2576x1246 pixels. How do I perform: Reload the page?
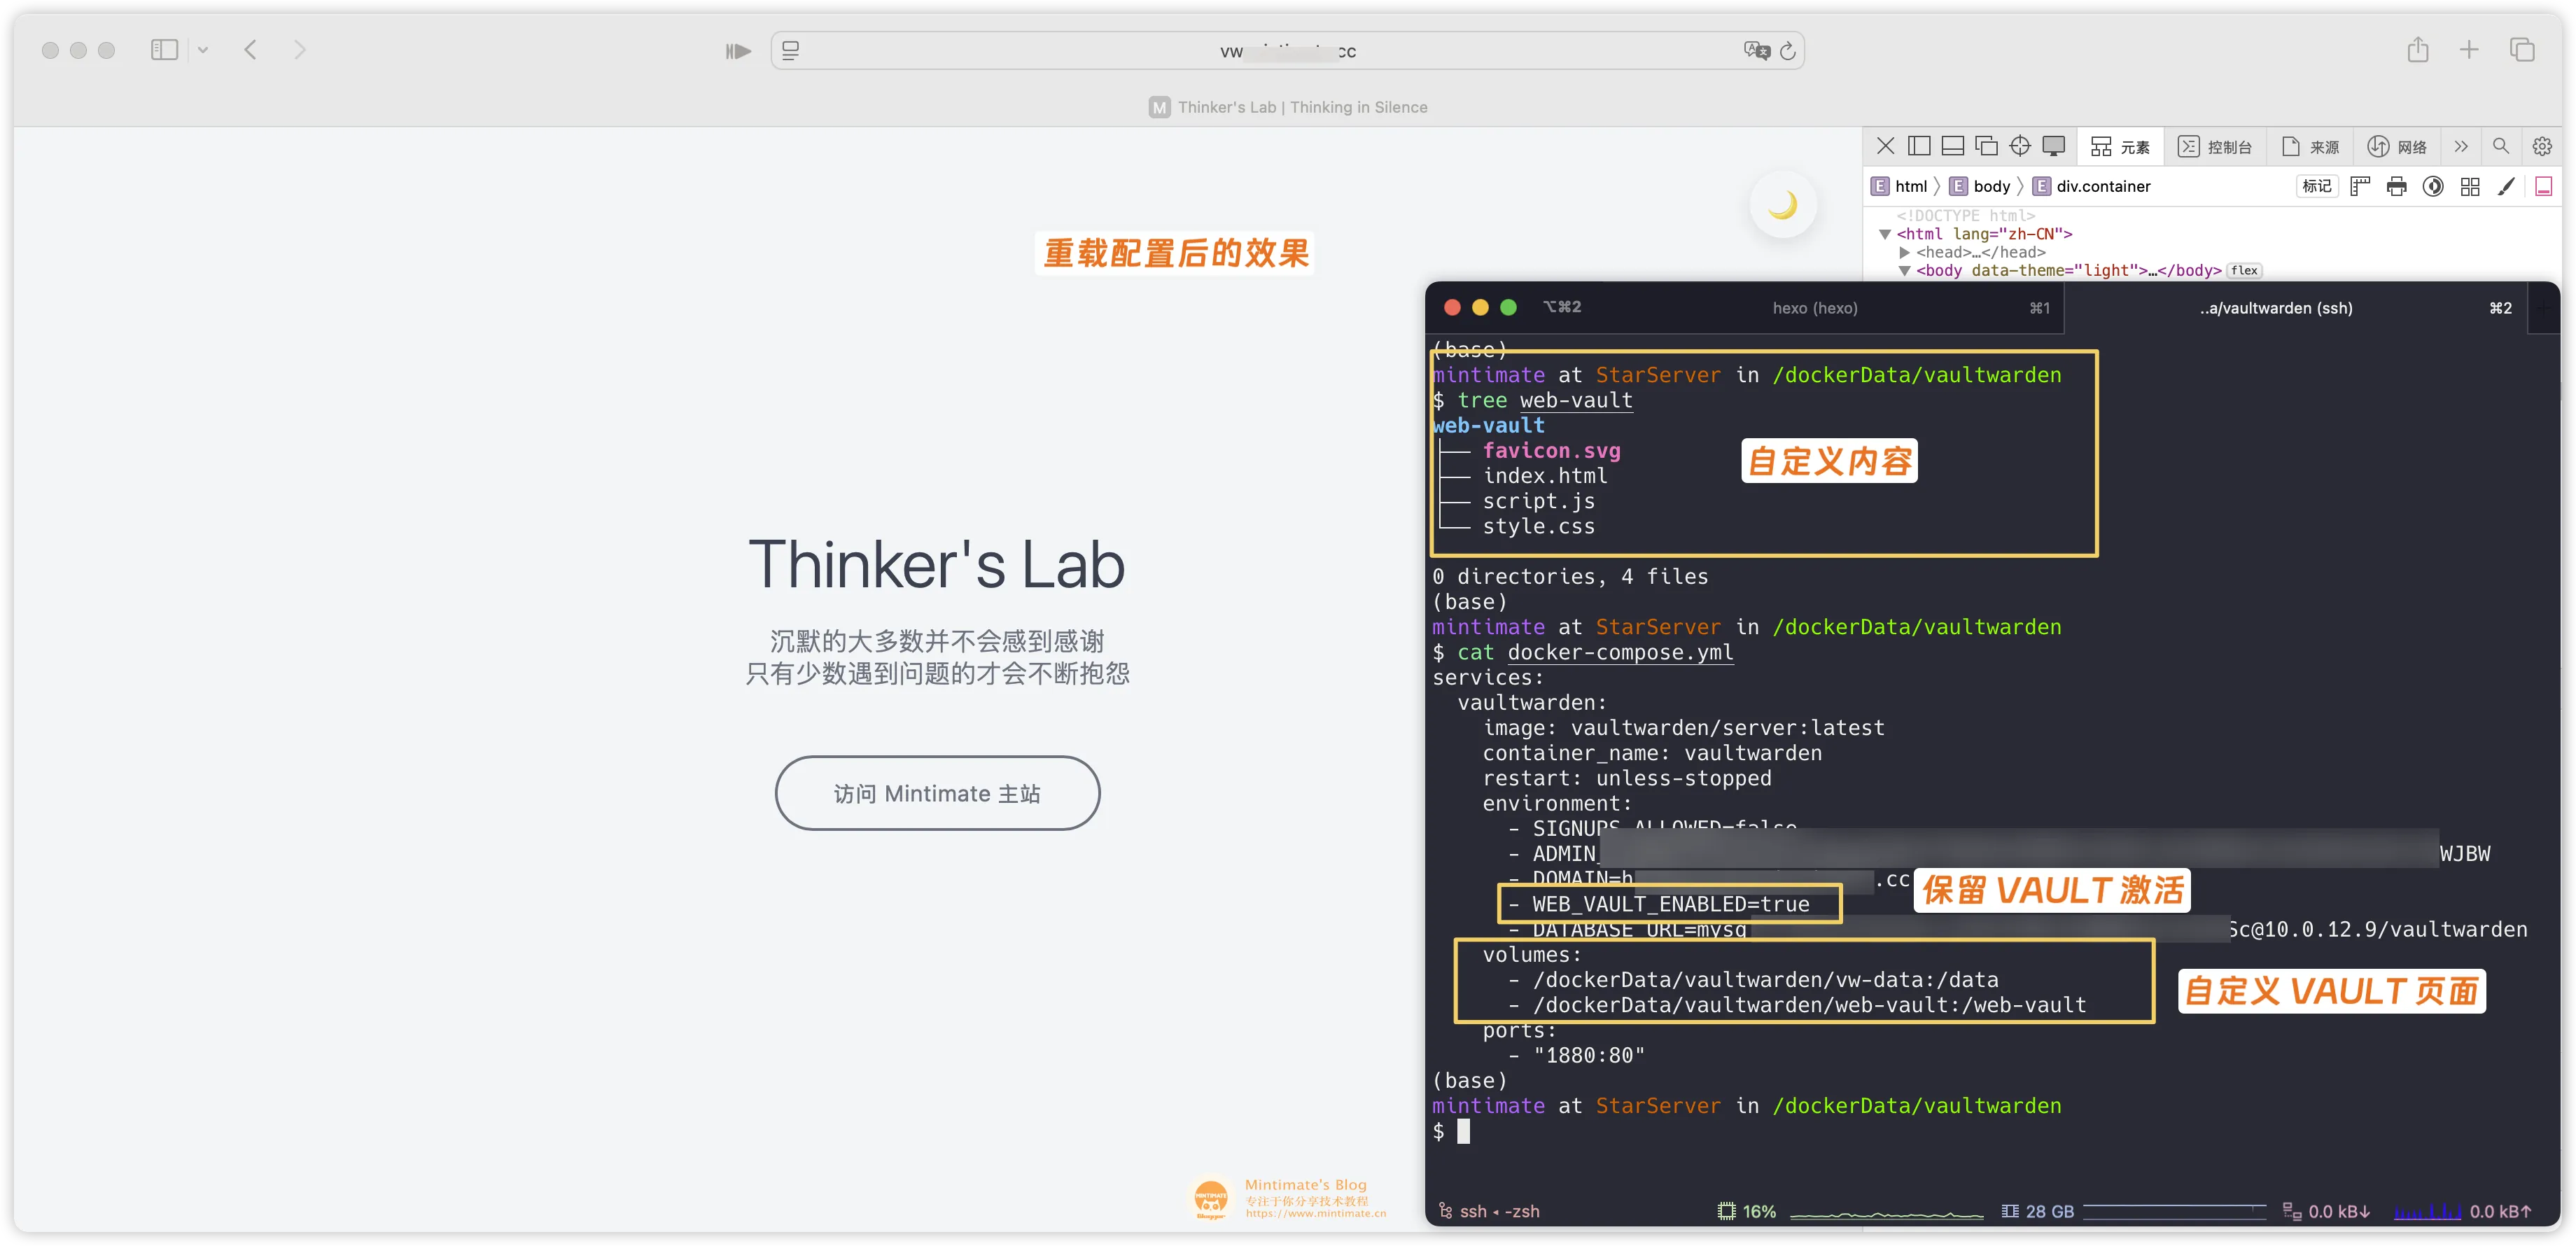pyautogui.click(x=1788, y=51)
